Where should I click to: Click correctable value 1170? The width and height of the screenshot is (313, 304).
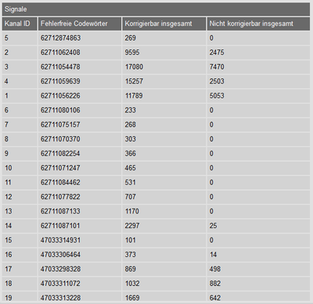pos(131,211)
